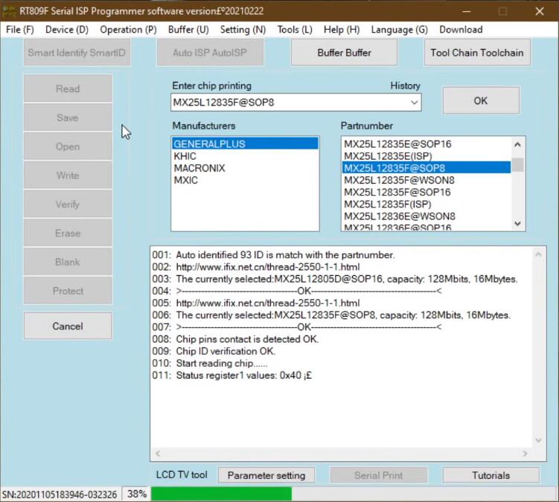Open the Setting (N) menu

pyautogui.click(x=243, y=30)
